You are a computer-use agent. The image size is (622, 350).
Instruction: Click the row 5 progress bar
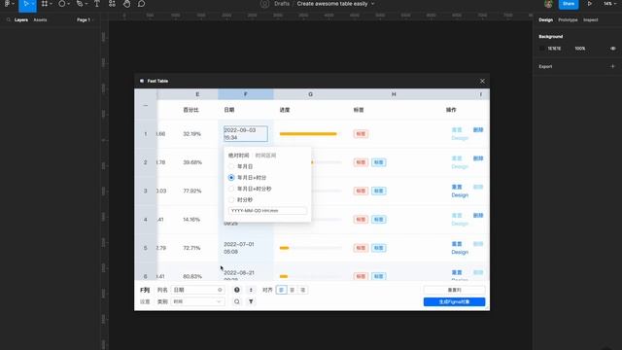pos(311,248)
